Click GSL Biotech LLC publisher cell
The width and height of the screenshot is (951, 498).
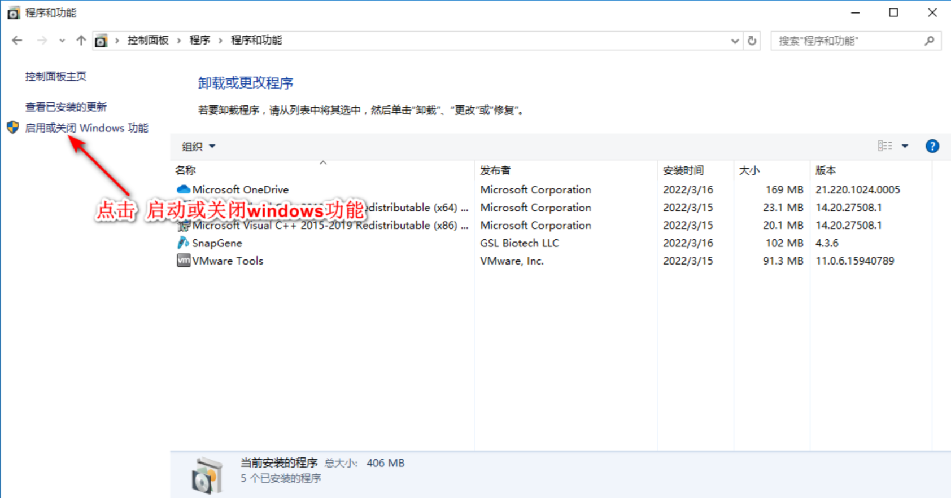click(520, 243)
